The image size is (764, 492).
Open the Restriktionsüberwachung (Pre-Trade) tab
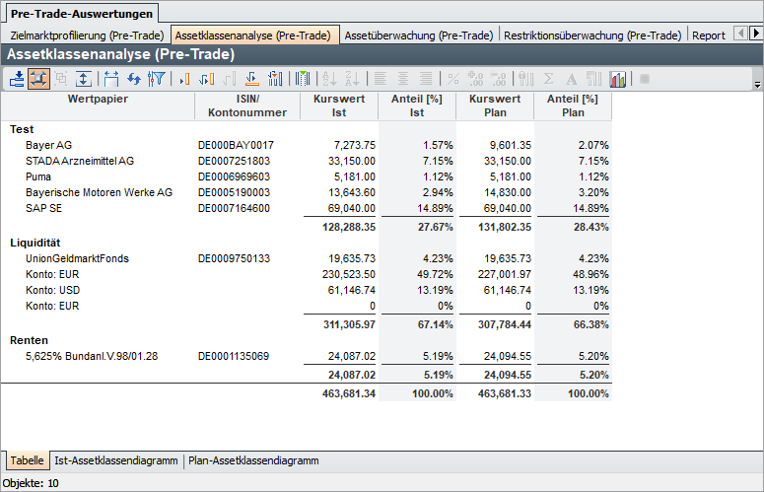click(x=591, y=35)
